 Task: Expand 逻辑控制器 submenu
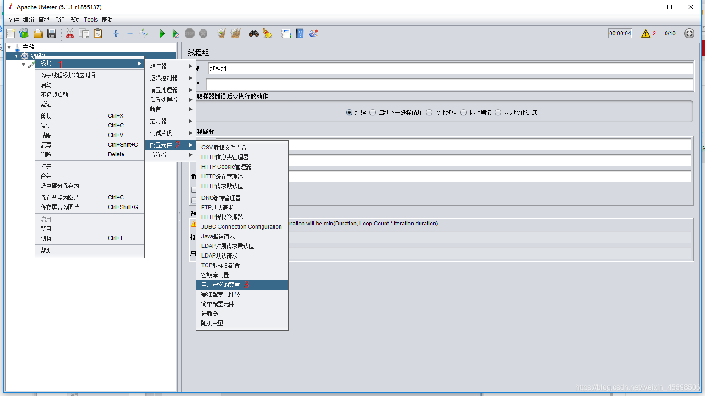click(170, 78)
